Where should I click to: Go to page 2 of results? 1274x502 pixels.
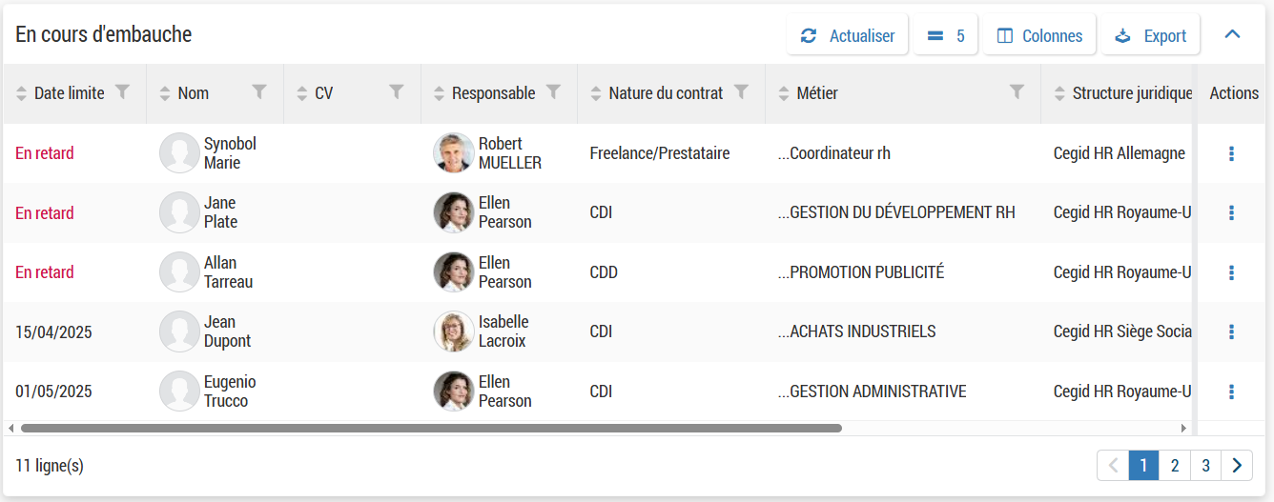[x=1175, y=466]
